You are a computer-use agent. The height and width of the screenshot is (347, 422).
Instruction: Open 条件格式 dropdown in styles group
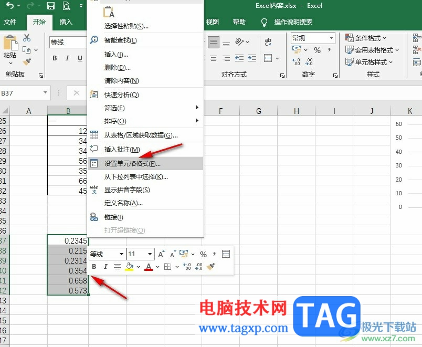(366, 38)
